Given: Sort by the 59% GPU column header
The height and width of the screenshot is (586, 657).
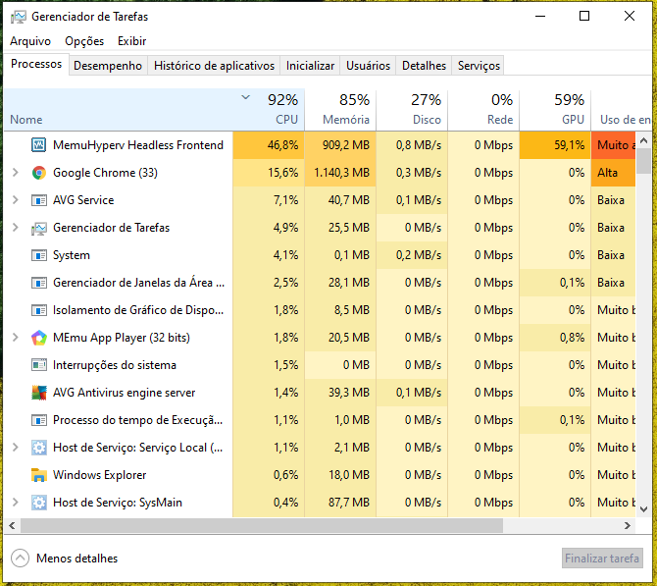Looking at the screenshot, I should click(x=555, y=110).
